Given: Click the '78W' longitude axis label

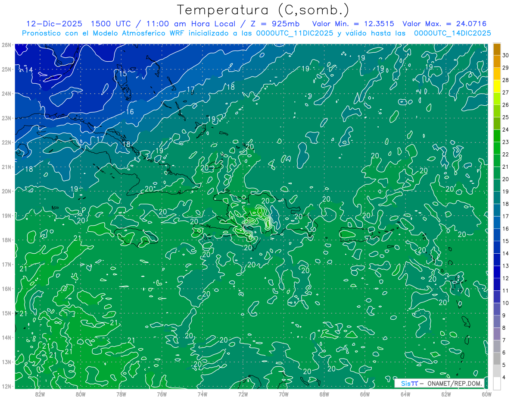Looking at the screenshot, I should [x=121, y=394].
